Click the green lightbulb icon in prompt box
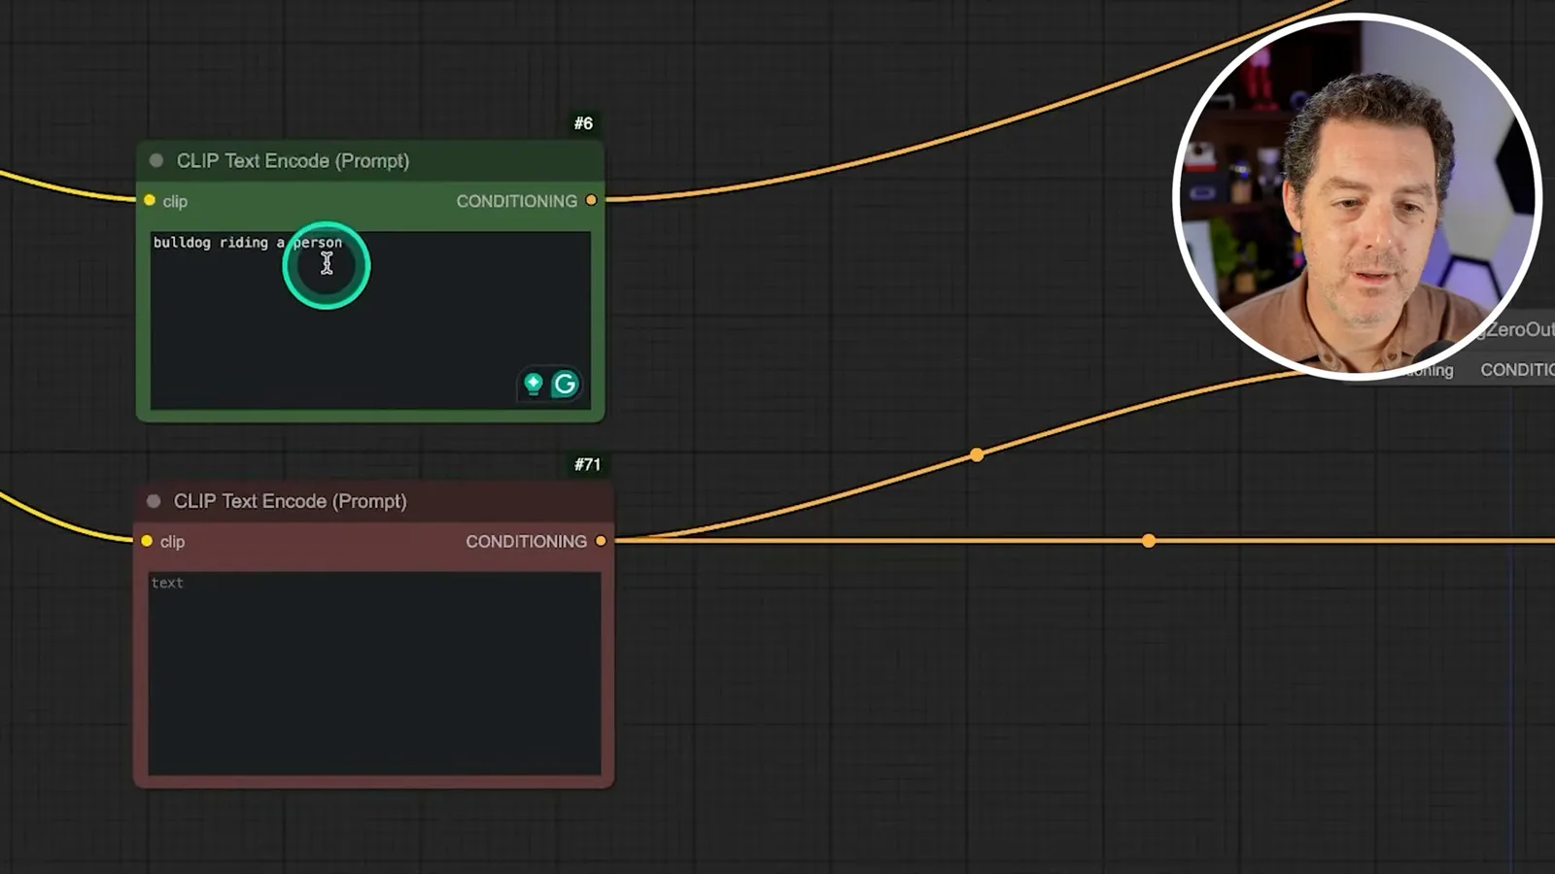Image resolution: width=1555 pixels, height=874 pixels. click(x=533, y=384)
